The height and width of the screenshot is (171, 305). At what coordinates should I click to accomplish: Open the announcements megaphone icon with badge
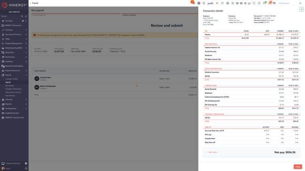pyautogui.click(x=193, y=3)
